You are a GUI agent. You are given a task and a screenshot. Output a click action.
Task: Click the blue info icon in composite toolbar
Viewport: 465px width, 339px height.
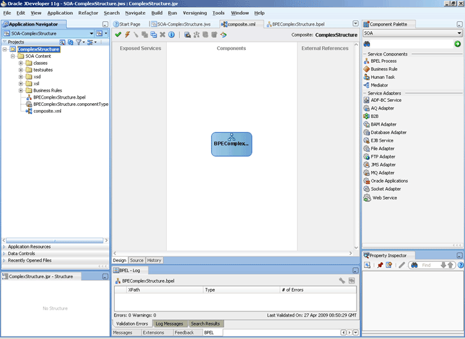pos(171,35)
